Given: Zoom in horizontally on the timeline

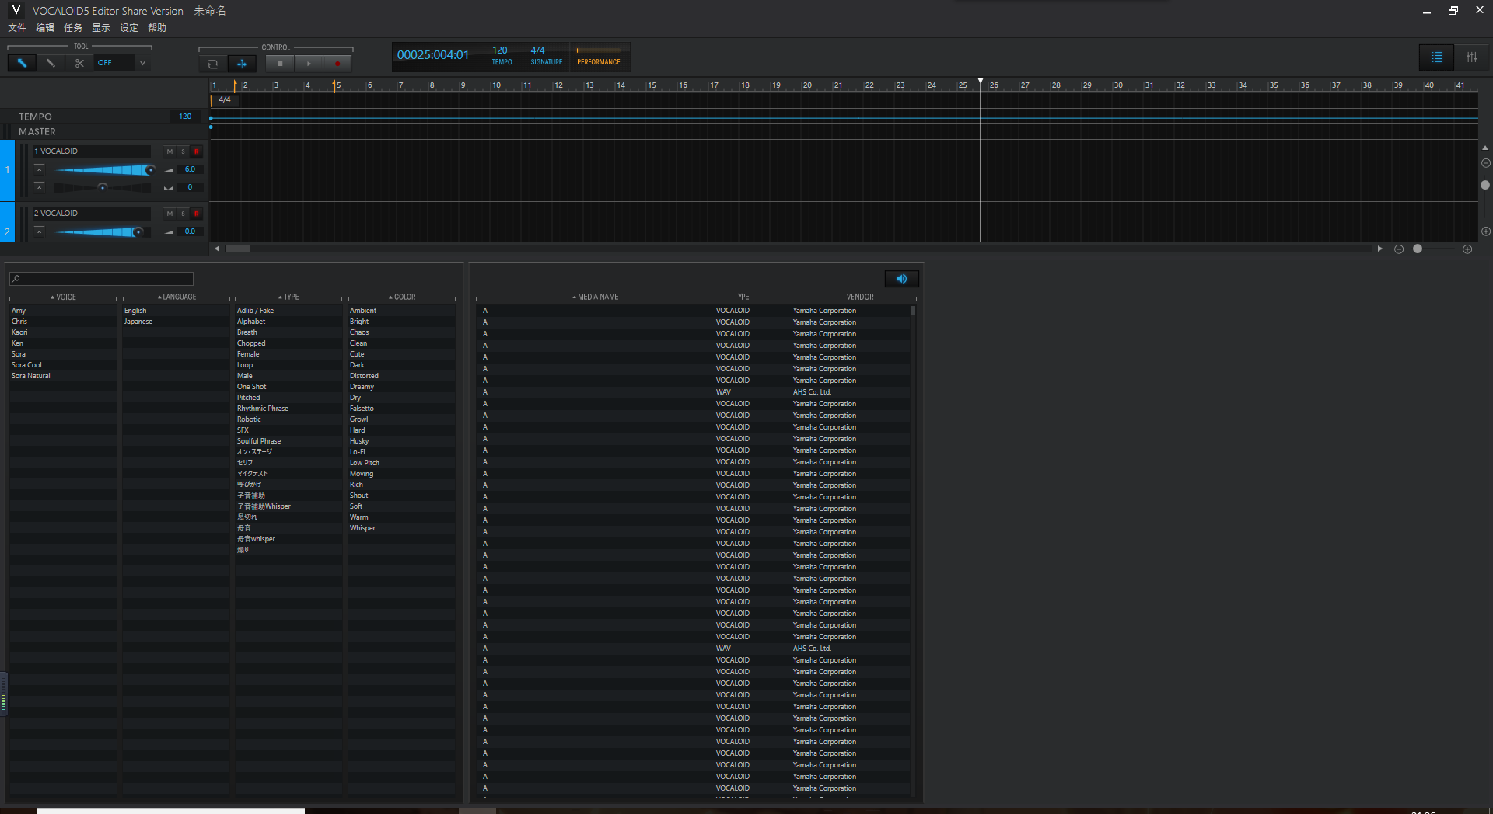Looking at the screenshot, I should click(x=1467, y=249).
